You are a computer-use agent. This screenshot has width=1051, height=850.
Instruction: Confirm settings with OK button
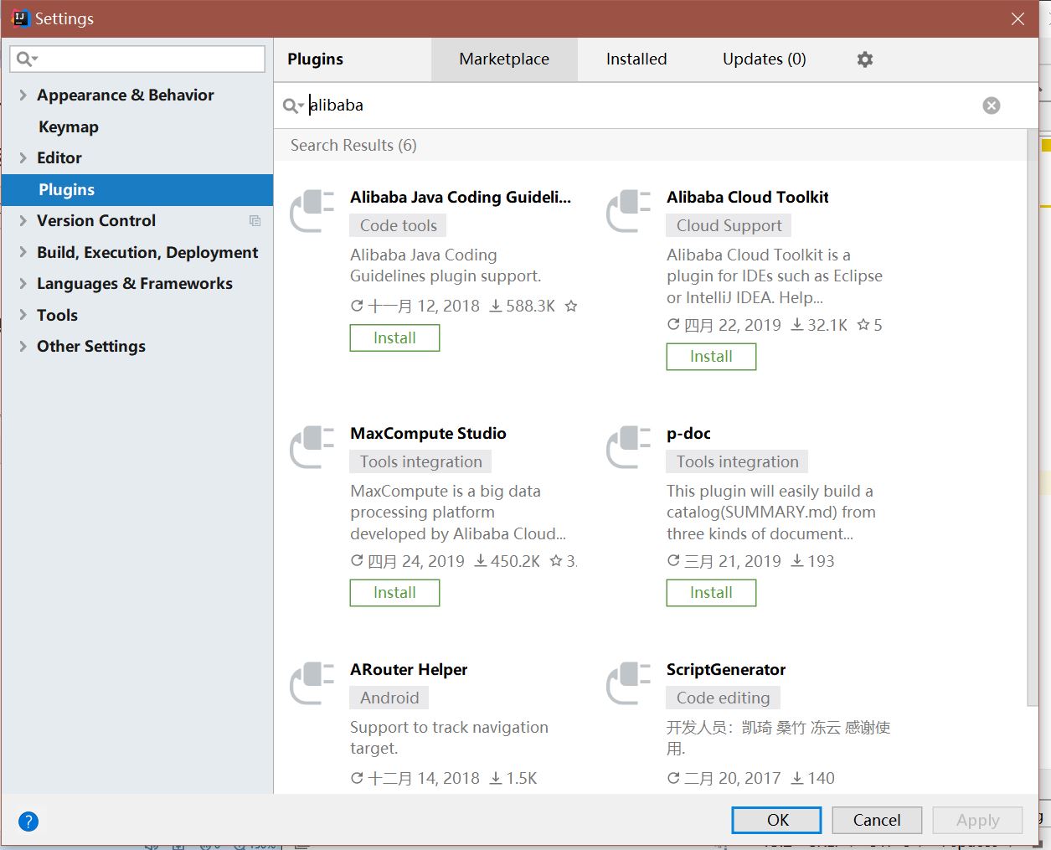click(x=777, y=821)
